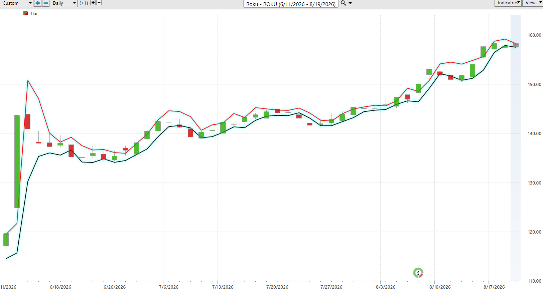Click the 7/13/2026 date axis label
The image size is (543, 292).
223,287
